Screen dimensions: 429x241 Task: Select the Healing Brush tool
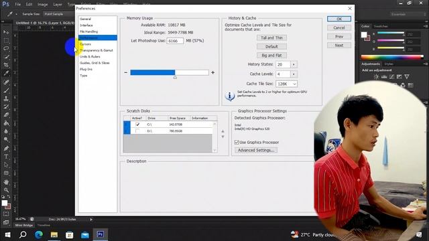pos(6,82)
